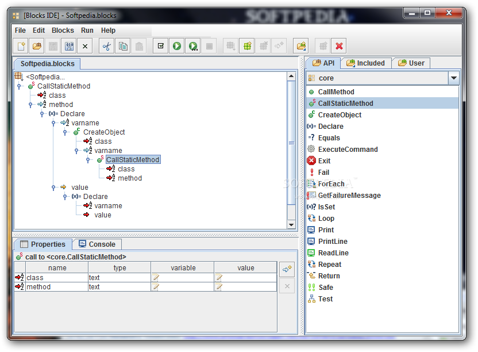Collapse the second Declare node under value

click(65, 197)
